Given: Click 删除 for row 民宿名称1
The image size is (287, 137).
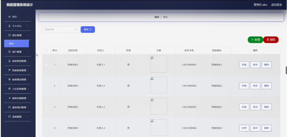Looking at the screenshot, I should pos(267,65).
